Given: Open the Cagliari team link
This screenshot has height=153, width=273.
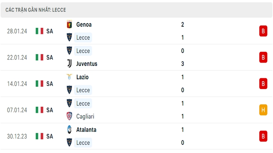Looking at the screenshot, I should [x=85, y=116].
